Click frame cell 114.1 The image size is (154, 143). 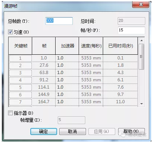44,87
